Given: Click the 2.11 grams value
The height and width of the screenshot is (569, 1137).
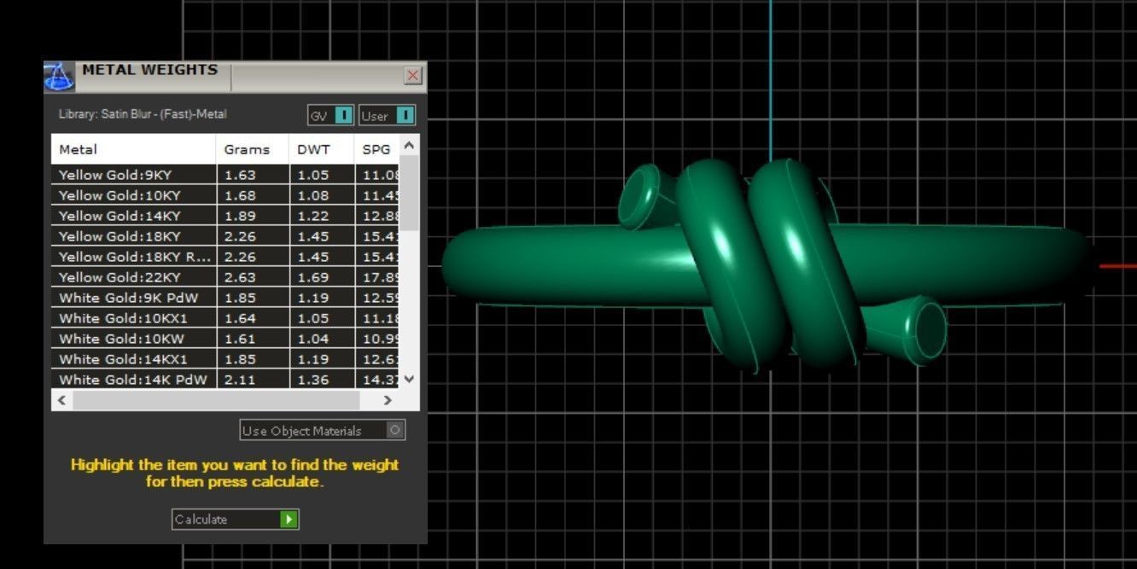Looking at the screenshot, I should click(240, 380).
